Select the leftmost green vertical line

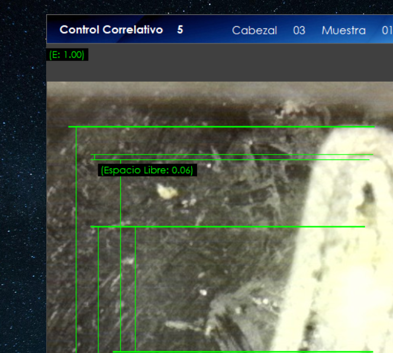coord(76,237)
